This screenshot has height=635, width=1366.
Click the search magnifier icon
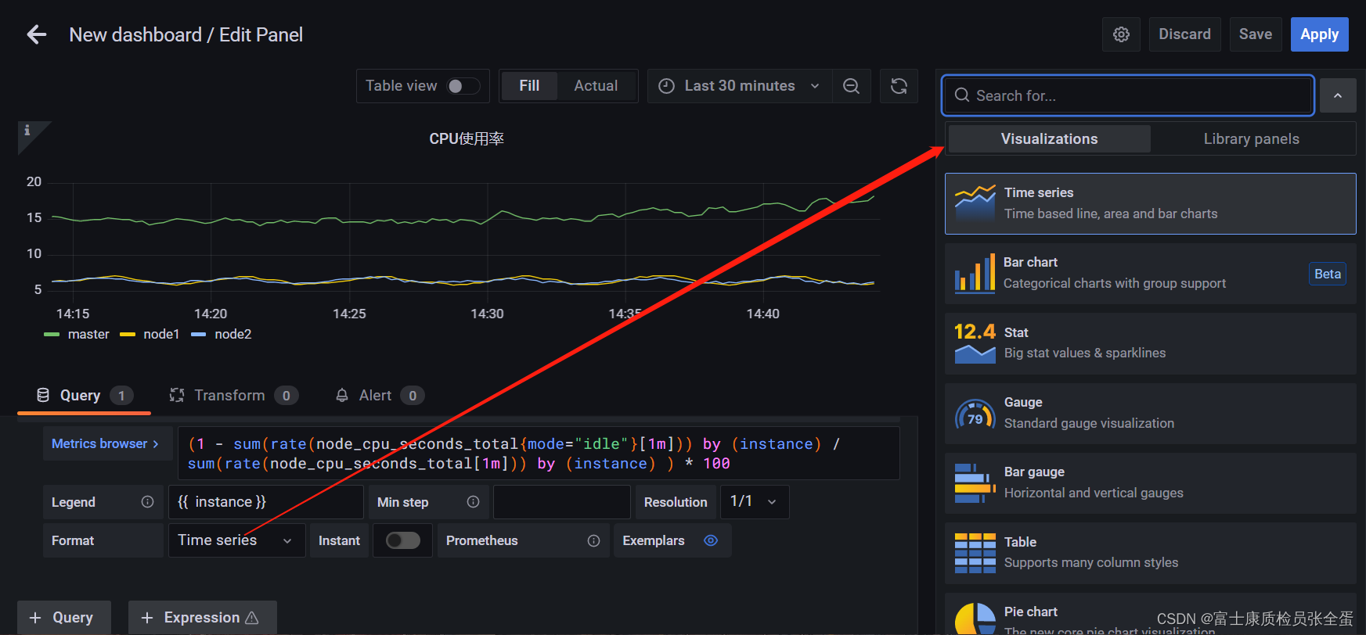click(962, 95)
